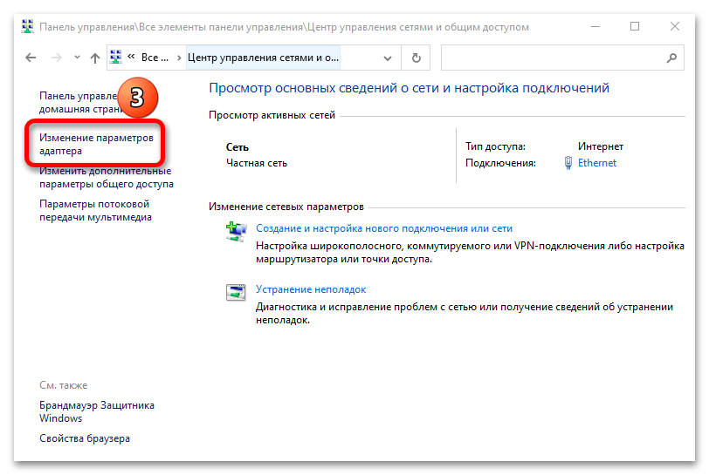This screenshot has width=709, height=475.
Task: Open 'Брандмауэр Защитника Windows' link
Action: (x=97, y=411)
